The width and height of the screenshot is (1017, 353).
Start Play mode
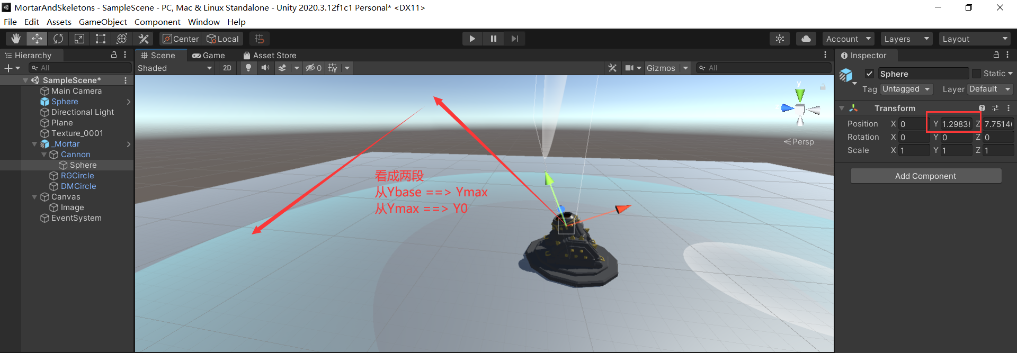pyautogui.click(x=472, y=39)
